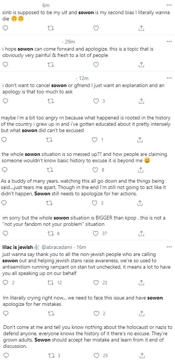175x362 pixels.
Task: Reply to the 'sinb is supposed to be my ult' tweet
Action: (x=6, y=28)
